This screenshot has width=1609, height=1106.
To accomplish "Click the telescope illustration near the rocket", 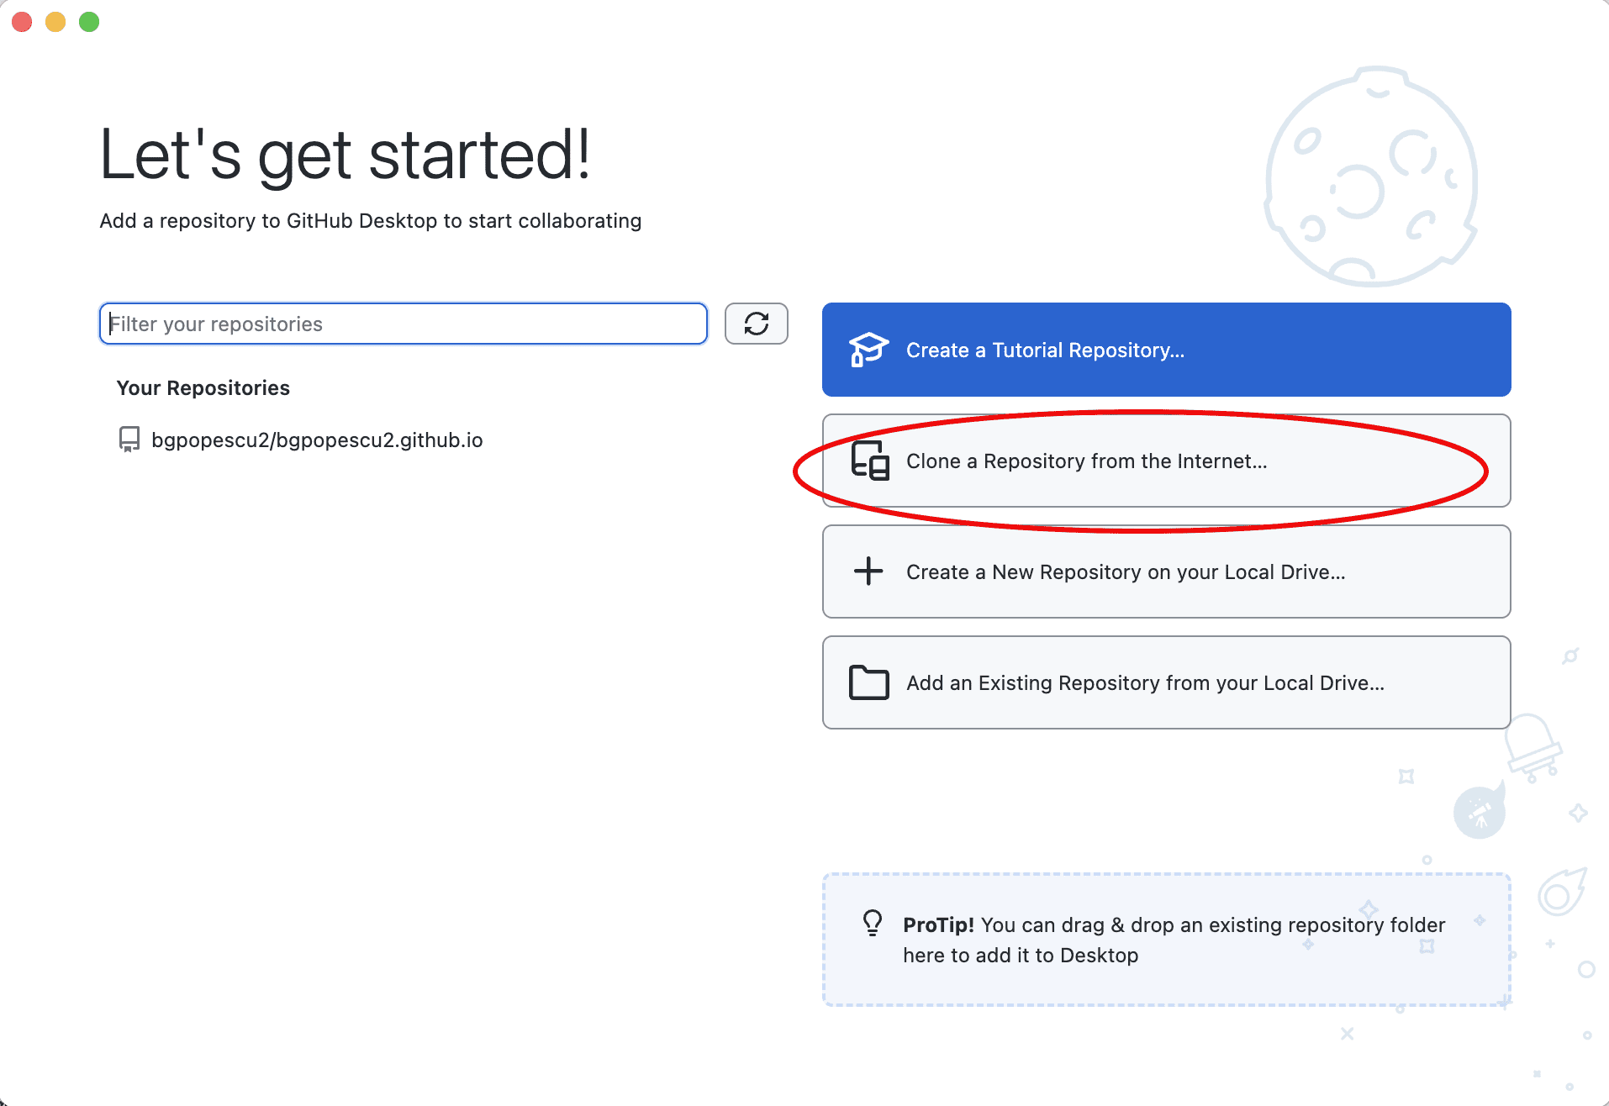I will [x=1479, y=812].
